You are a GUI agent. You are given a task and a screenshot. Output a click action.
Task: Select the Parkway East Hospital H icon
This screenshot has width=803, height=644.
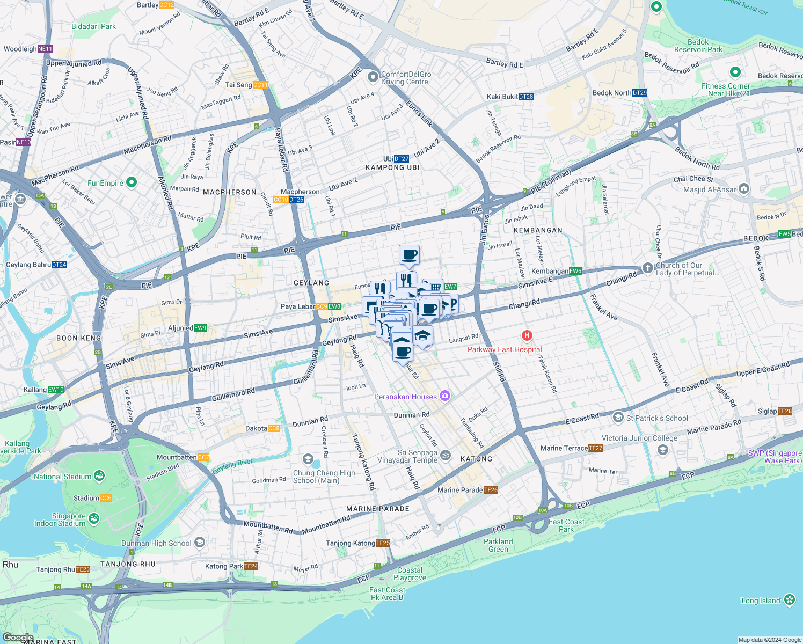pos(527,336)
